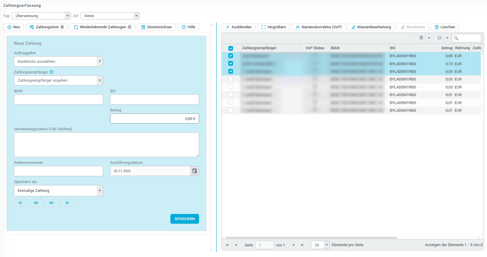Jump to first payment record in form
Viewport: 487px width, 257px height.
click(x=20, y=203)
